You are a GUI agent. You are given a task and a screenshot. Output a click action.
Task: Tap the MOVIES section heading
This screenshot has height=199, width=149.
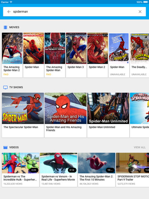[x=14, y=27]
